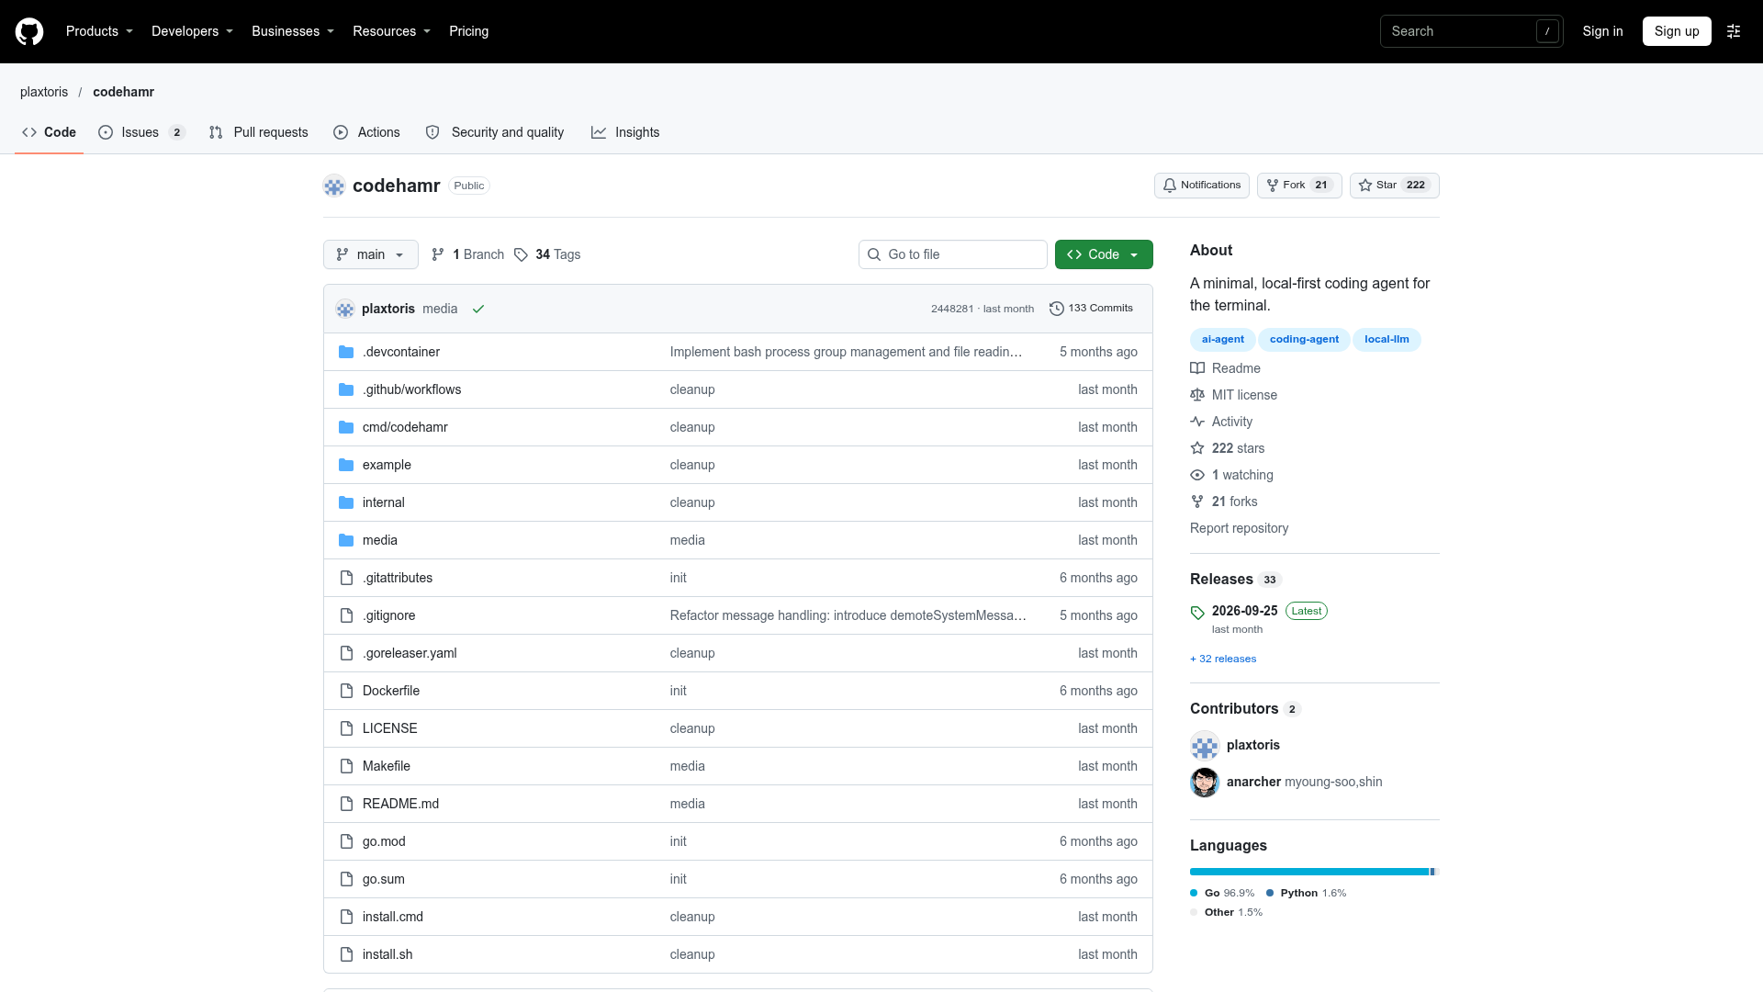This screenshot has height=992, width=1763.
Task: Open the Insights tab
Action: (x=625, y=132)
